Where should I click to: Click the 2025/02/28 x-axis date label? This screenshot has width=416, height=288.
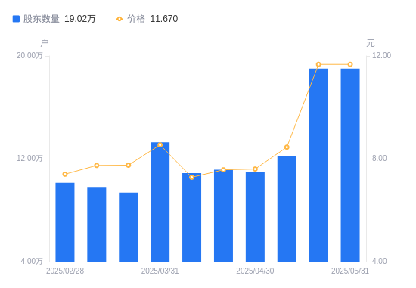[x=65, y=271]
